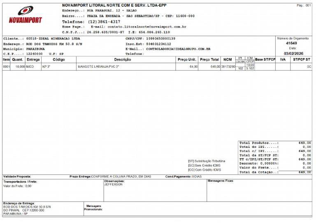
Task: Click page number Pág.: 001
Action: click(x=304, y=5)
